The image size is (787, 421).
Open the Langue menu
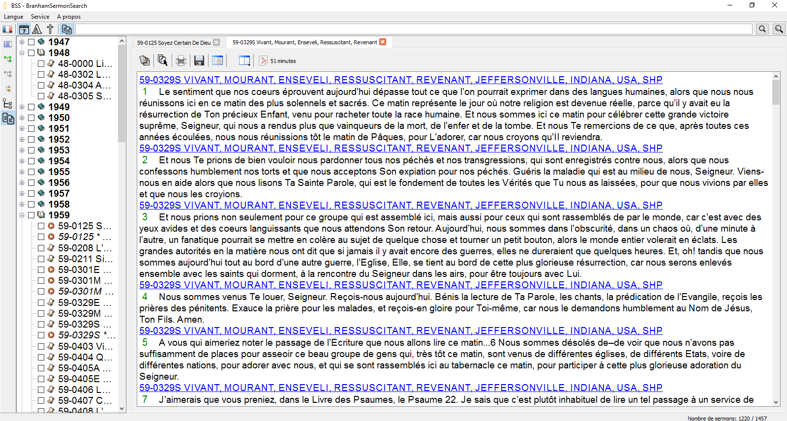tap(14, 17)
